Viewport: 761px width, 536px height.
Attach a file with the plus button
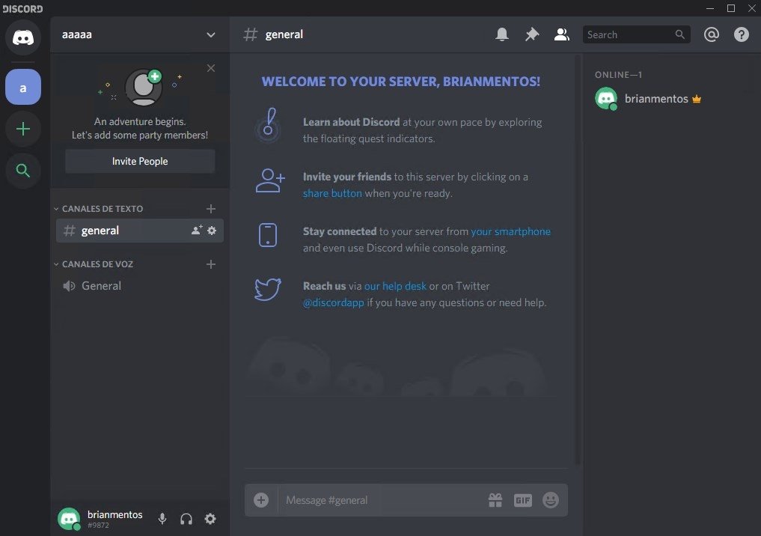(261, 500)
